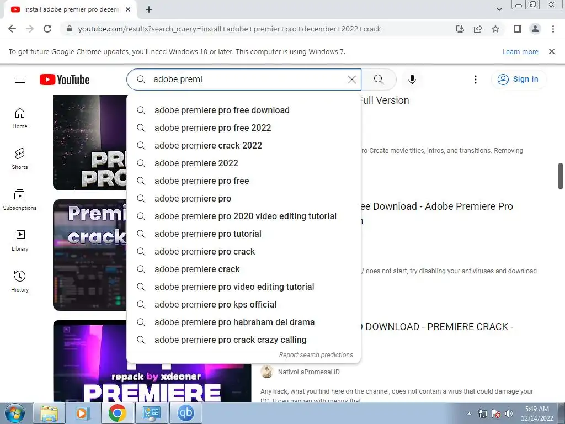Open the 'DOWNLOAD - PREMIERE CRACK' video title
The width and height of the screenshot is (565, 424).
click(437, 327)
